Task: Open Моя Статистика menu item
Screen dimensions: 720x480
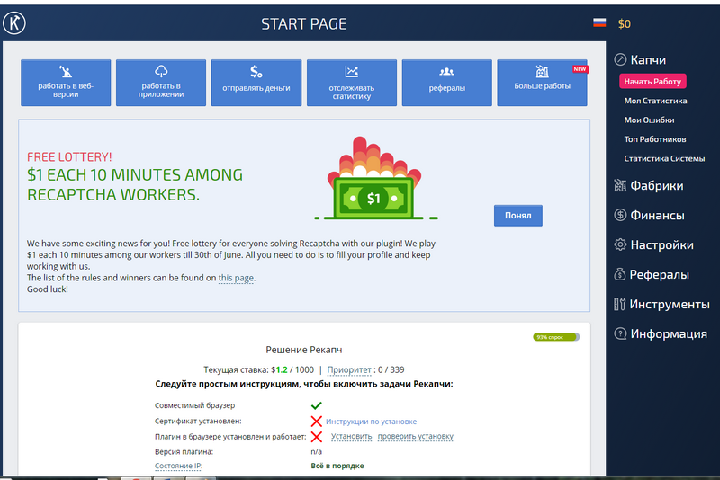Action: coord(655,101)
